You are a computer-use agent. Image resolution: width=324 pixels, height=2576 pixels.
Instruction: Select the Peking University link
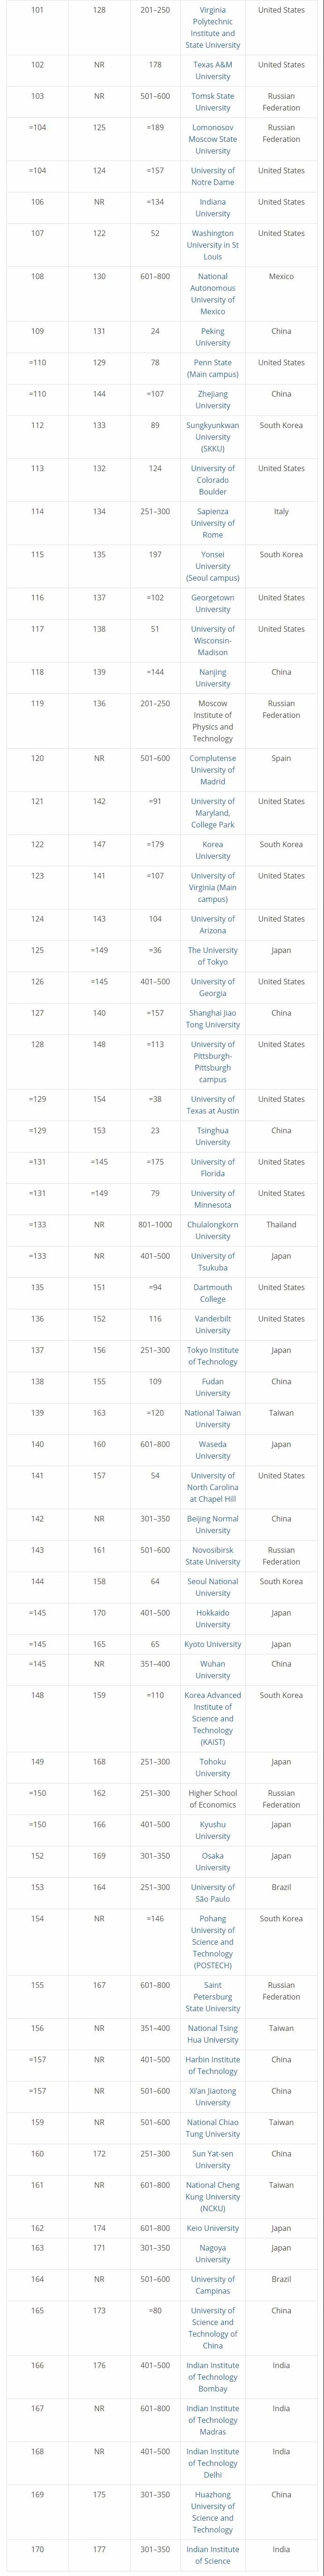[212, 337]
